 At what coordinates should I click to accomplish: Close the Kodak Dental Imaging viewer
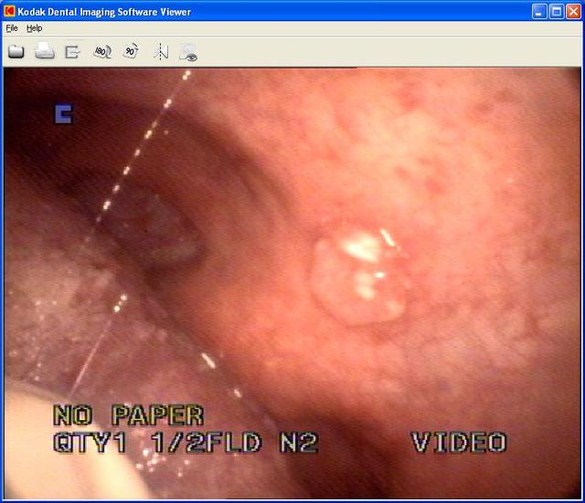[x=572, y=11]
